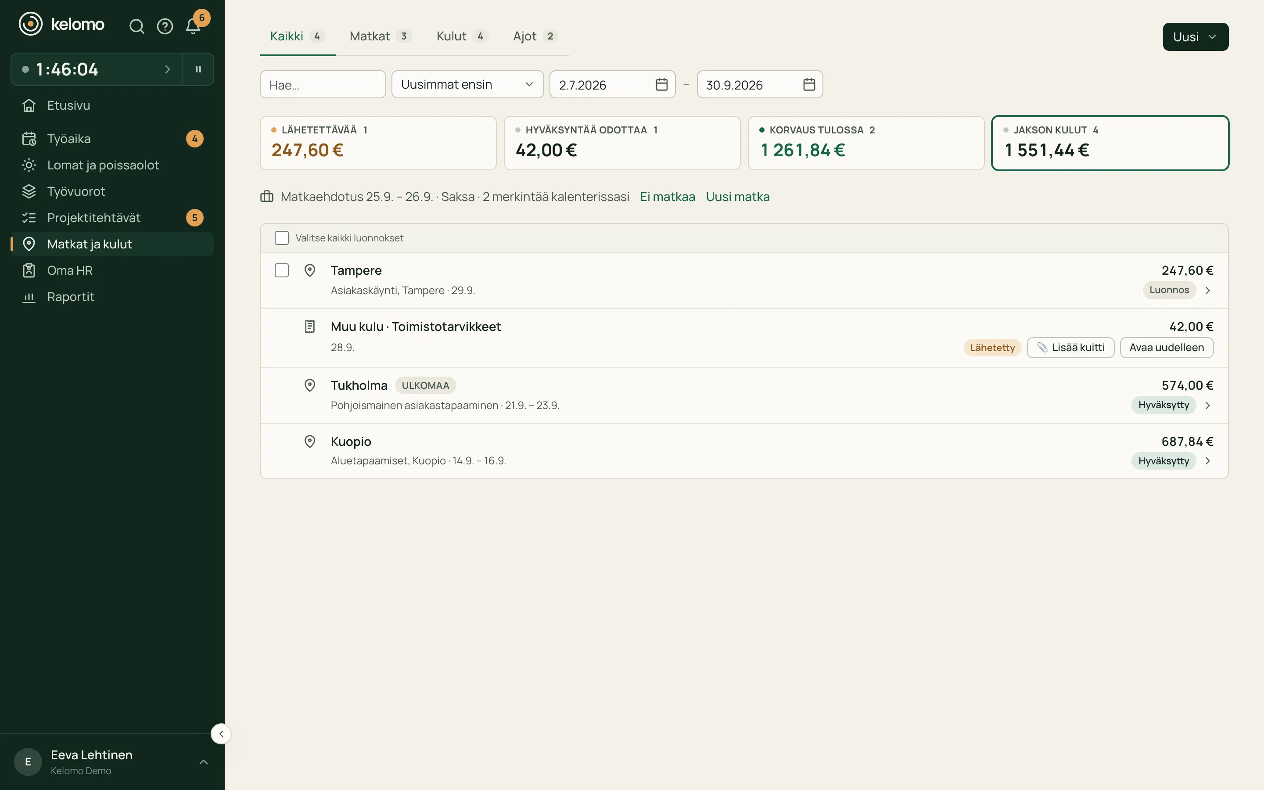
Task: Open Työaika in sidebar
Action: [112, 138]
